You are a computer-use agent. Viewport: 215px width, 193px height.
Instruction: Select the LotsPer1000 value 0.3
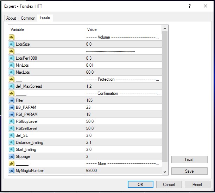coord(89,58)
